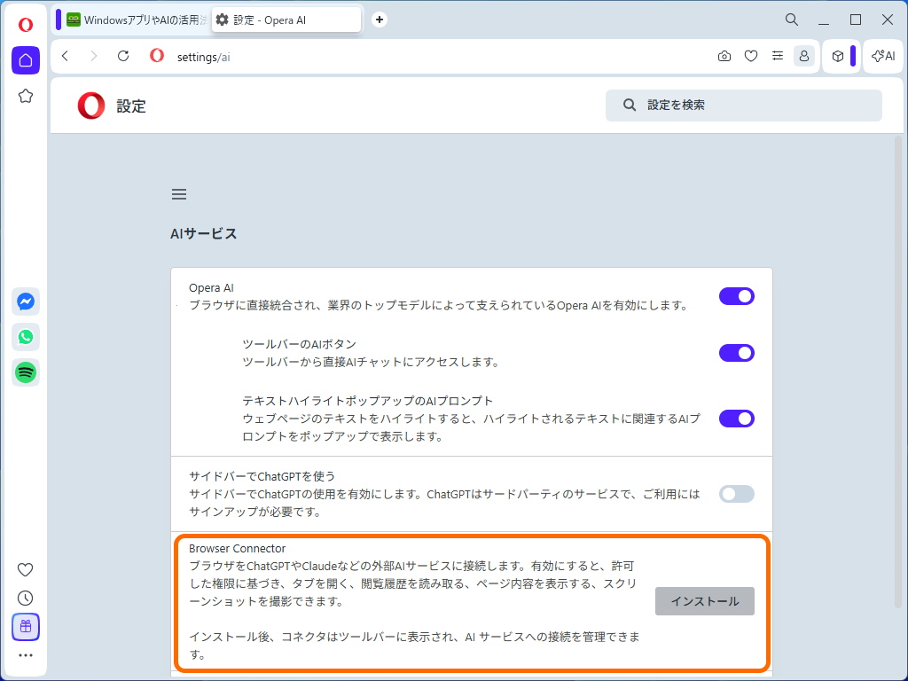Image resolution: width=908 pixels, height=681 pixels.
Task: Enable ChatGPT in the sidebar
Action: tap(736, 493)
